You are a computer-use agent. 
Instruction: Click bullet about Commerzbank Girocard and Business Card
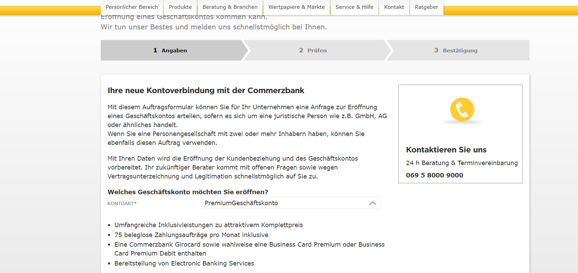(250, 249)
